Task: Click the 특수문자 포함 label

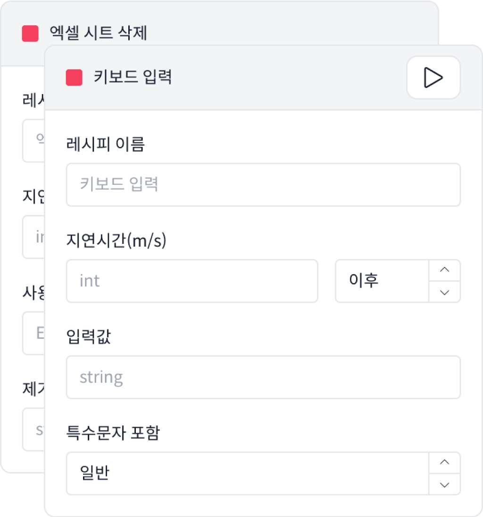Action: pyautogui.click(x=113, y=432)
